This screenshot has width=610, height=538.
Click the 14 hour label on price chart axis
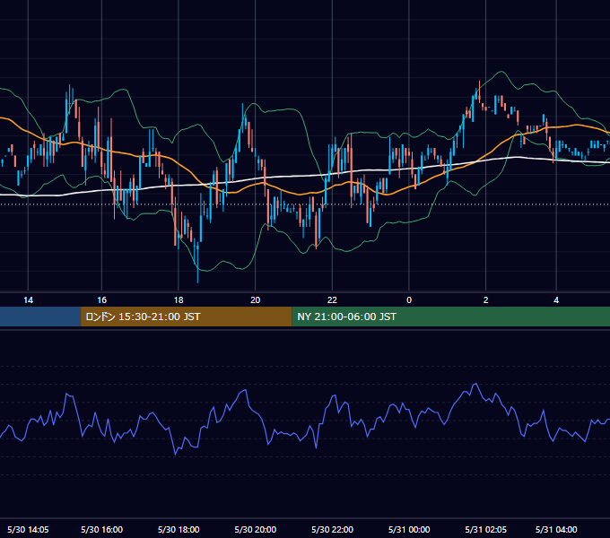pos(28,300)
